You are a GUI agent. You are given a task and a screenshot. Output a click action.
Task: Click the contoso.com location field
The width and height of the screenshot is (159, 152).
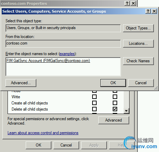click(x=63, y=43)
